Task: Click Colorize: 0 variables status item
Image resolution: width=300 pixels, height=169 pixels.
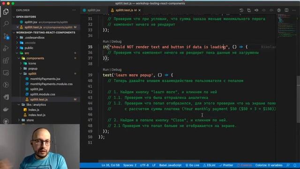Action: tap(269, 165)
